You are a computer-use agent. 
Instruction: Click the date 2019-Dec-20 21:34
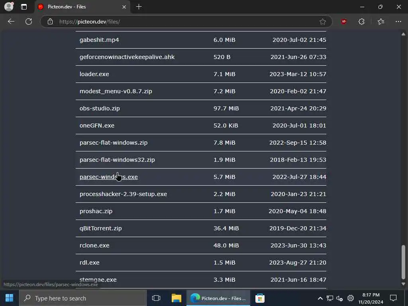[298, 228]
